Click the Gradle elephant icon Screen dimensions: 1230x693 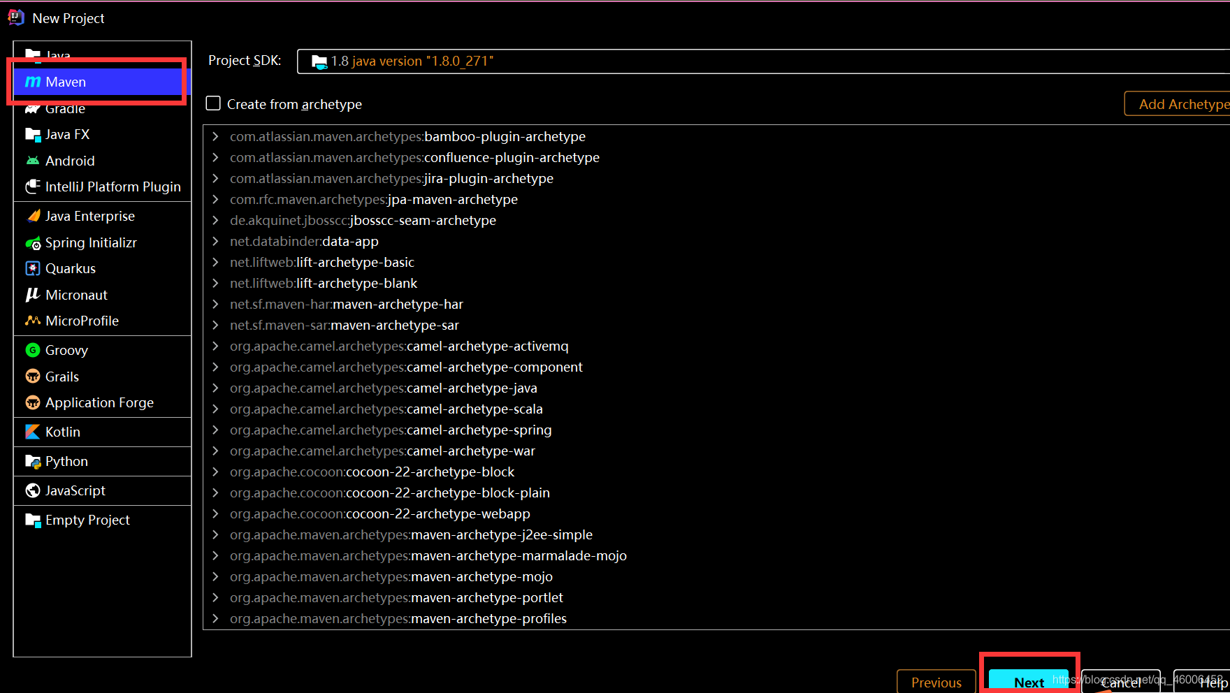point(33,108)
